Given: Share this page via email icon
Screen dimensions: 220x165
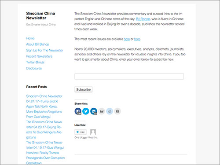Looking at the screenshot, I should pos(102,111).
